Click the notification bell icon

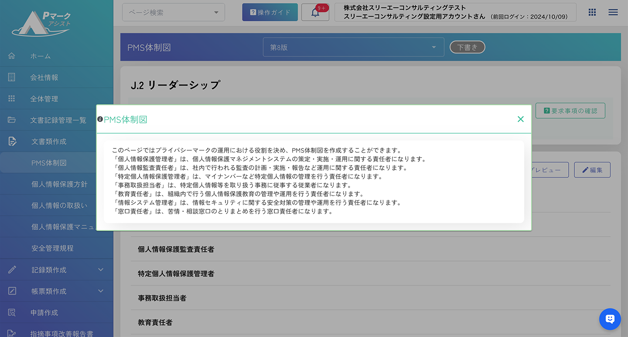tap(315, 13)
